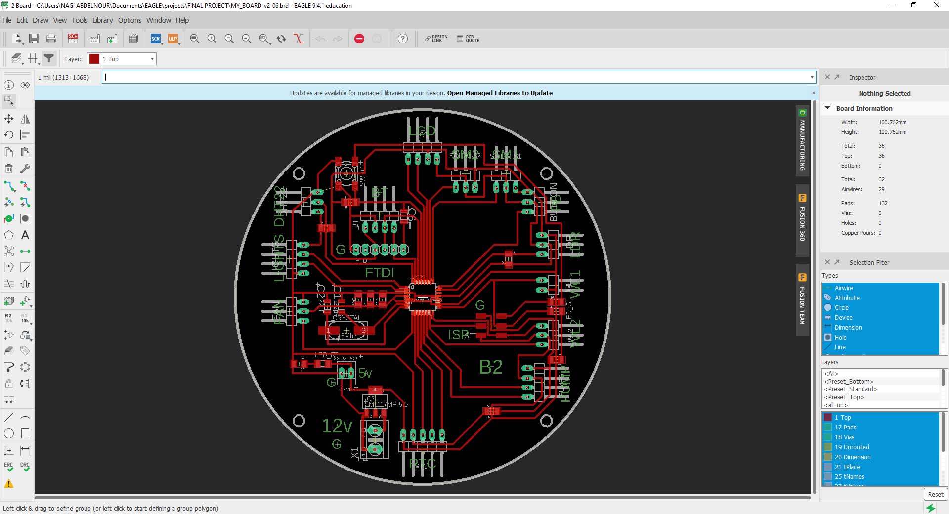Open the Replace part tool dropdown
This screenshot has width=949, height=514.
pyautogui.click(x=32, y=340)
